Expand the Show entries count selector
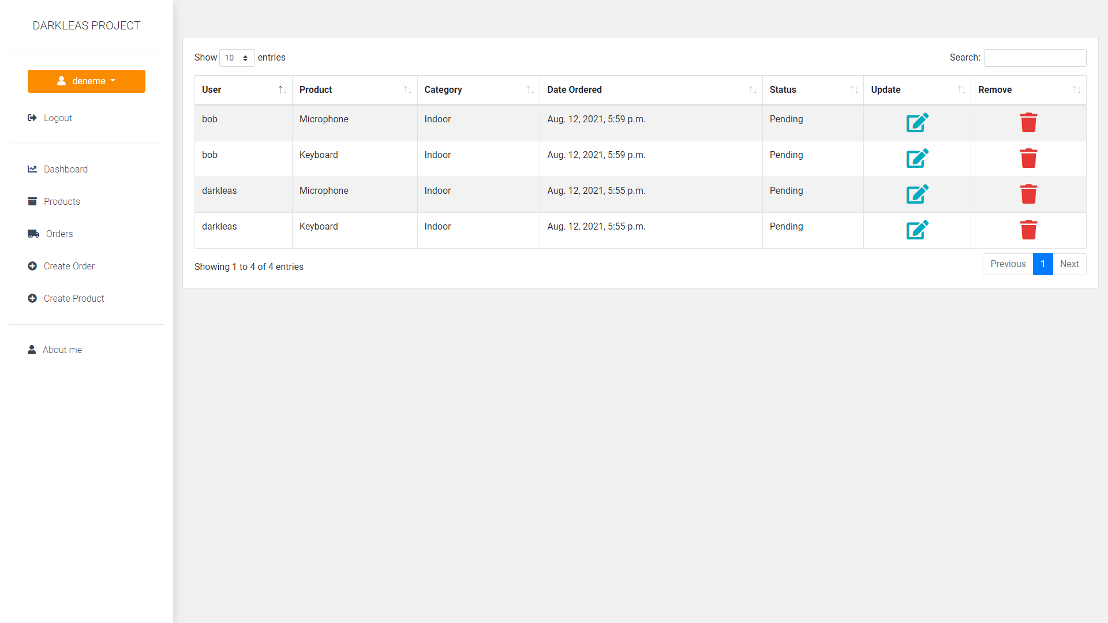 coord(237,58)
